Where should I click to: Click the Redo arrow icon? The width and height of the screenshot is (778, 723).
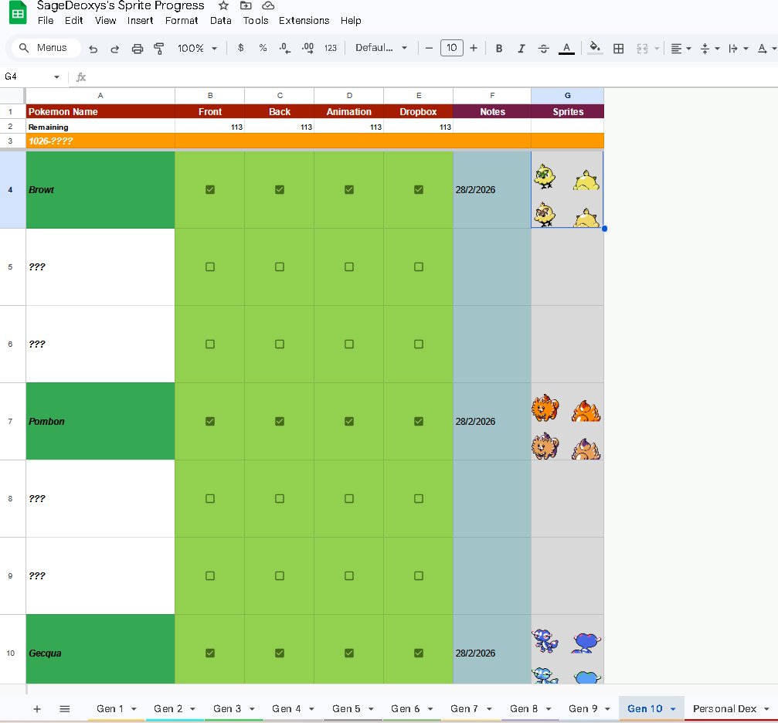click(114, 49)
